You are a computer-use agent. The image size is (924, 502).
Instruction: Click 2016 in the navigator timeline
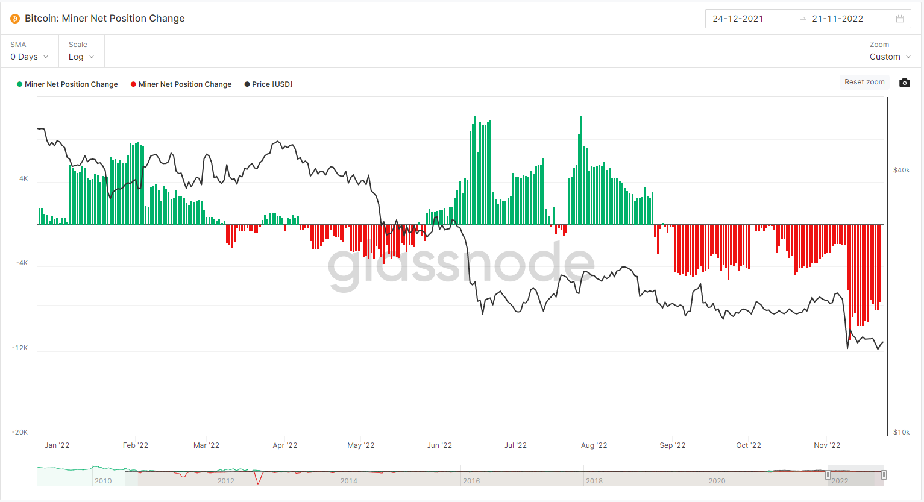(471, 481)
